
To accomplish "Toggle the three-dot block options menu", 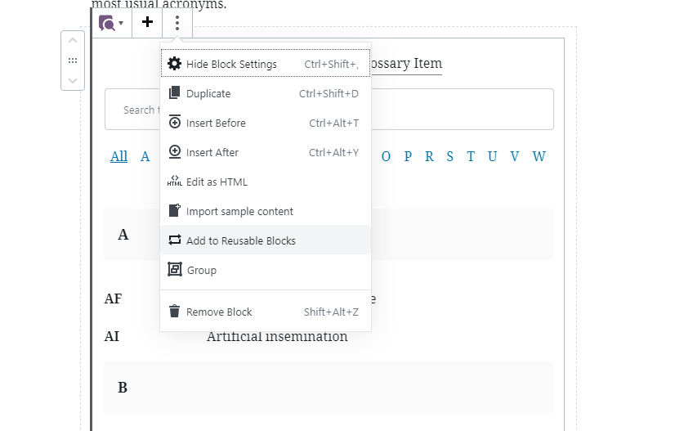I will click(177, 23).
